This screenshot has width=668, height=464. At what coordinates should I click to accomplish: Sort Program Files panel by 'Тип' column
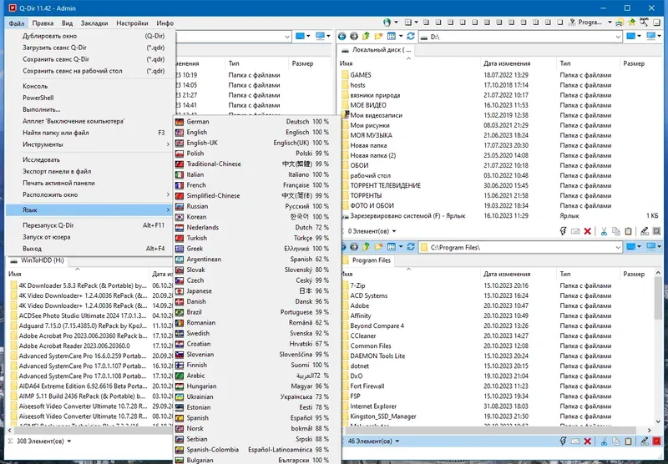pyautogui.click(x=588, y=274)
